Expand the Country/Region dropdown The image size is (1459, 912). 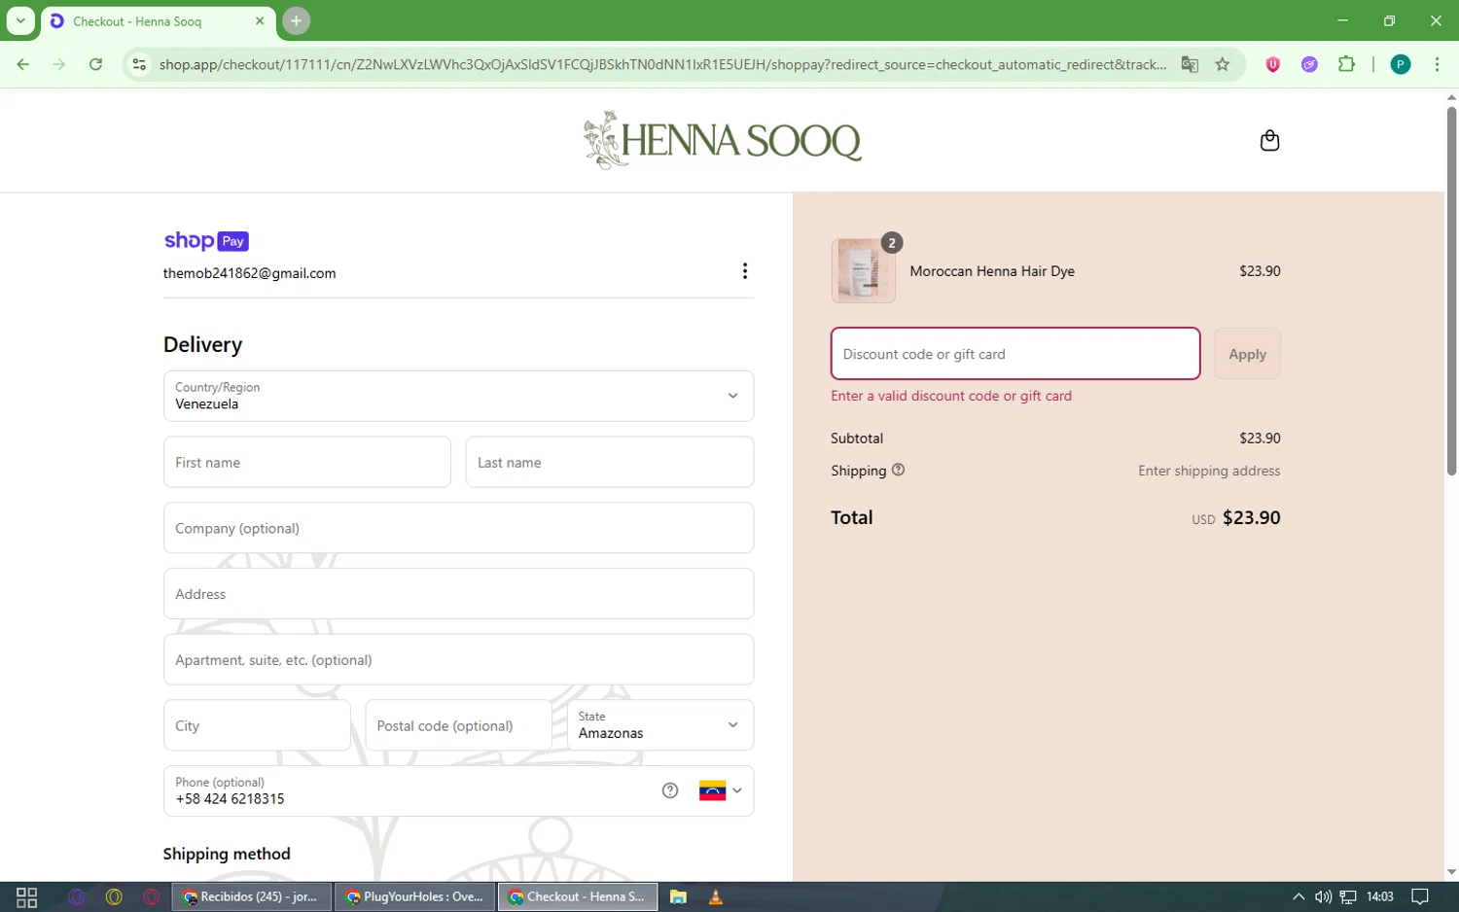click(458, 396)
